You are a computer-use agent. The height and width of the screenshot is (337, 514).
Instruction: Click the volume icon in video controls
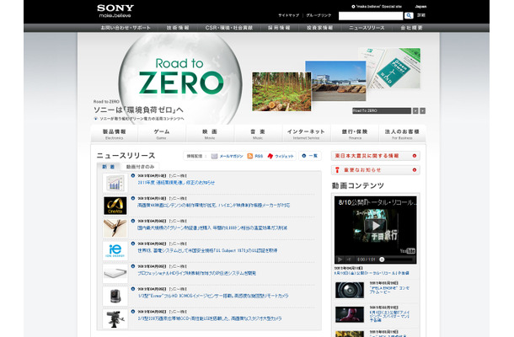(x=349, y=259)
